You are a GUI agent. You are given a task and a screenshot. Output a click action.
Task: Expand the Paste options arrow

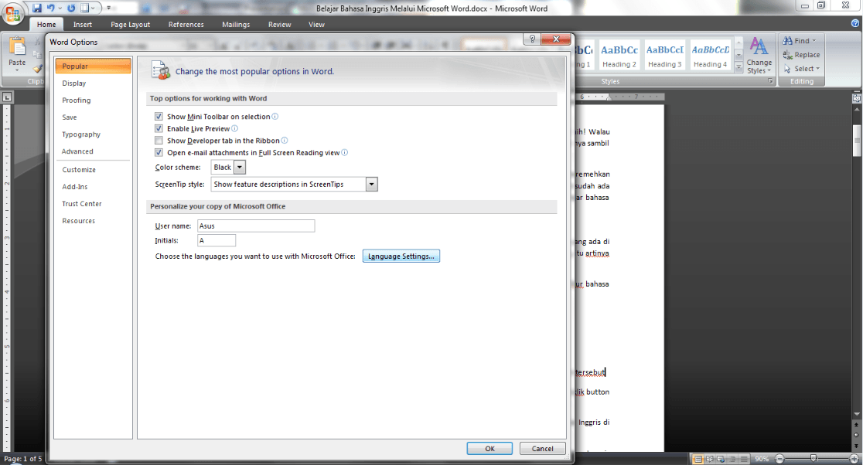point(17,70)
